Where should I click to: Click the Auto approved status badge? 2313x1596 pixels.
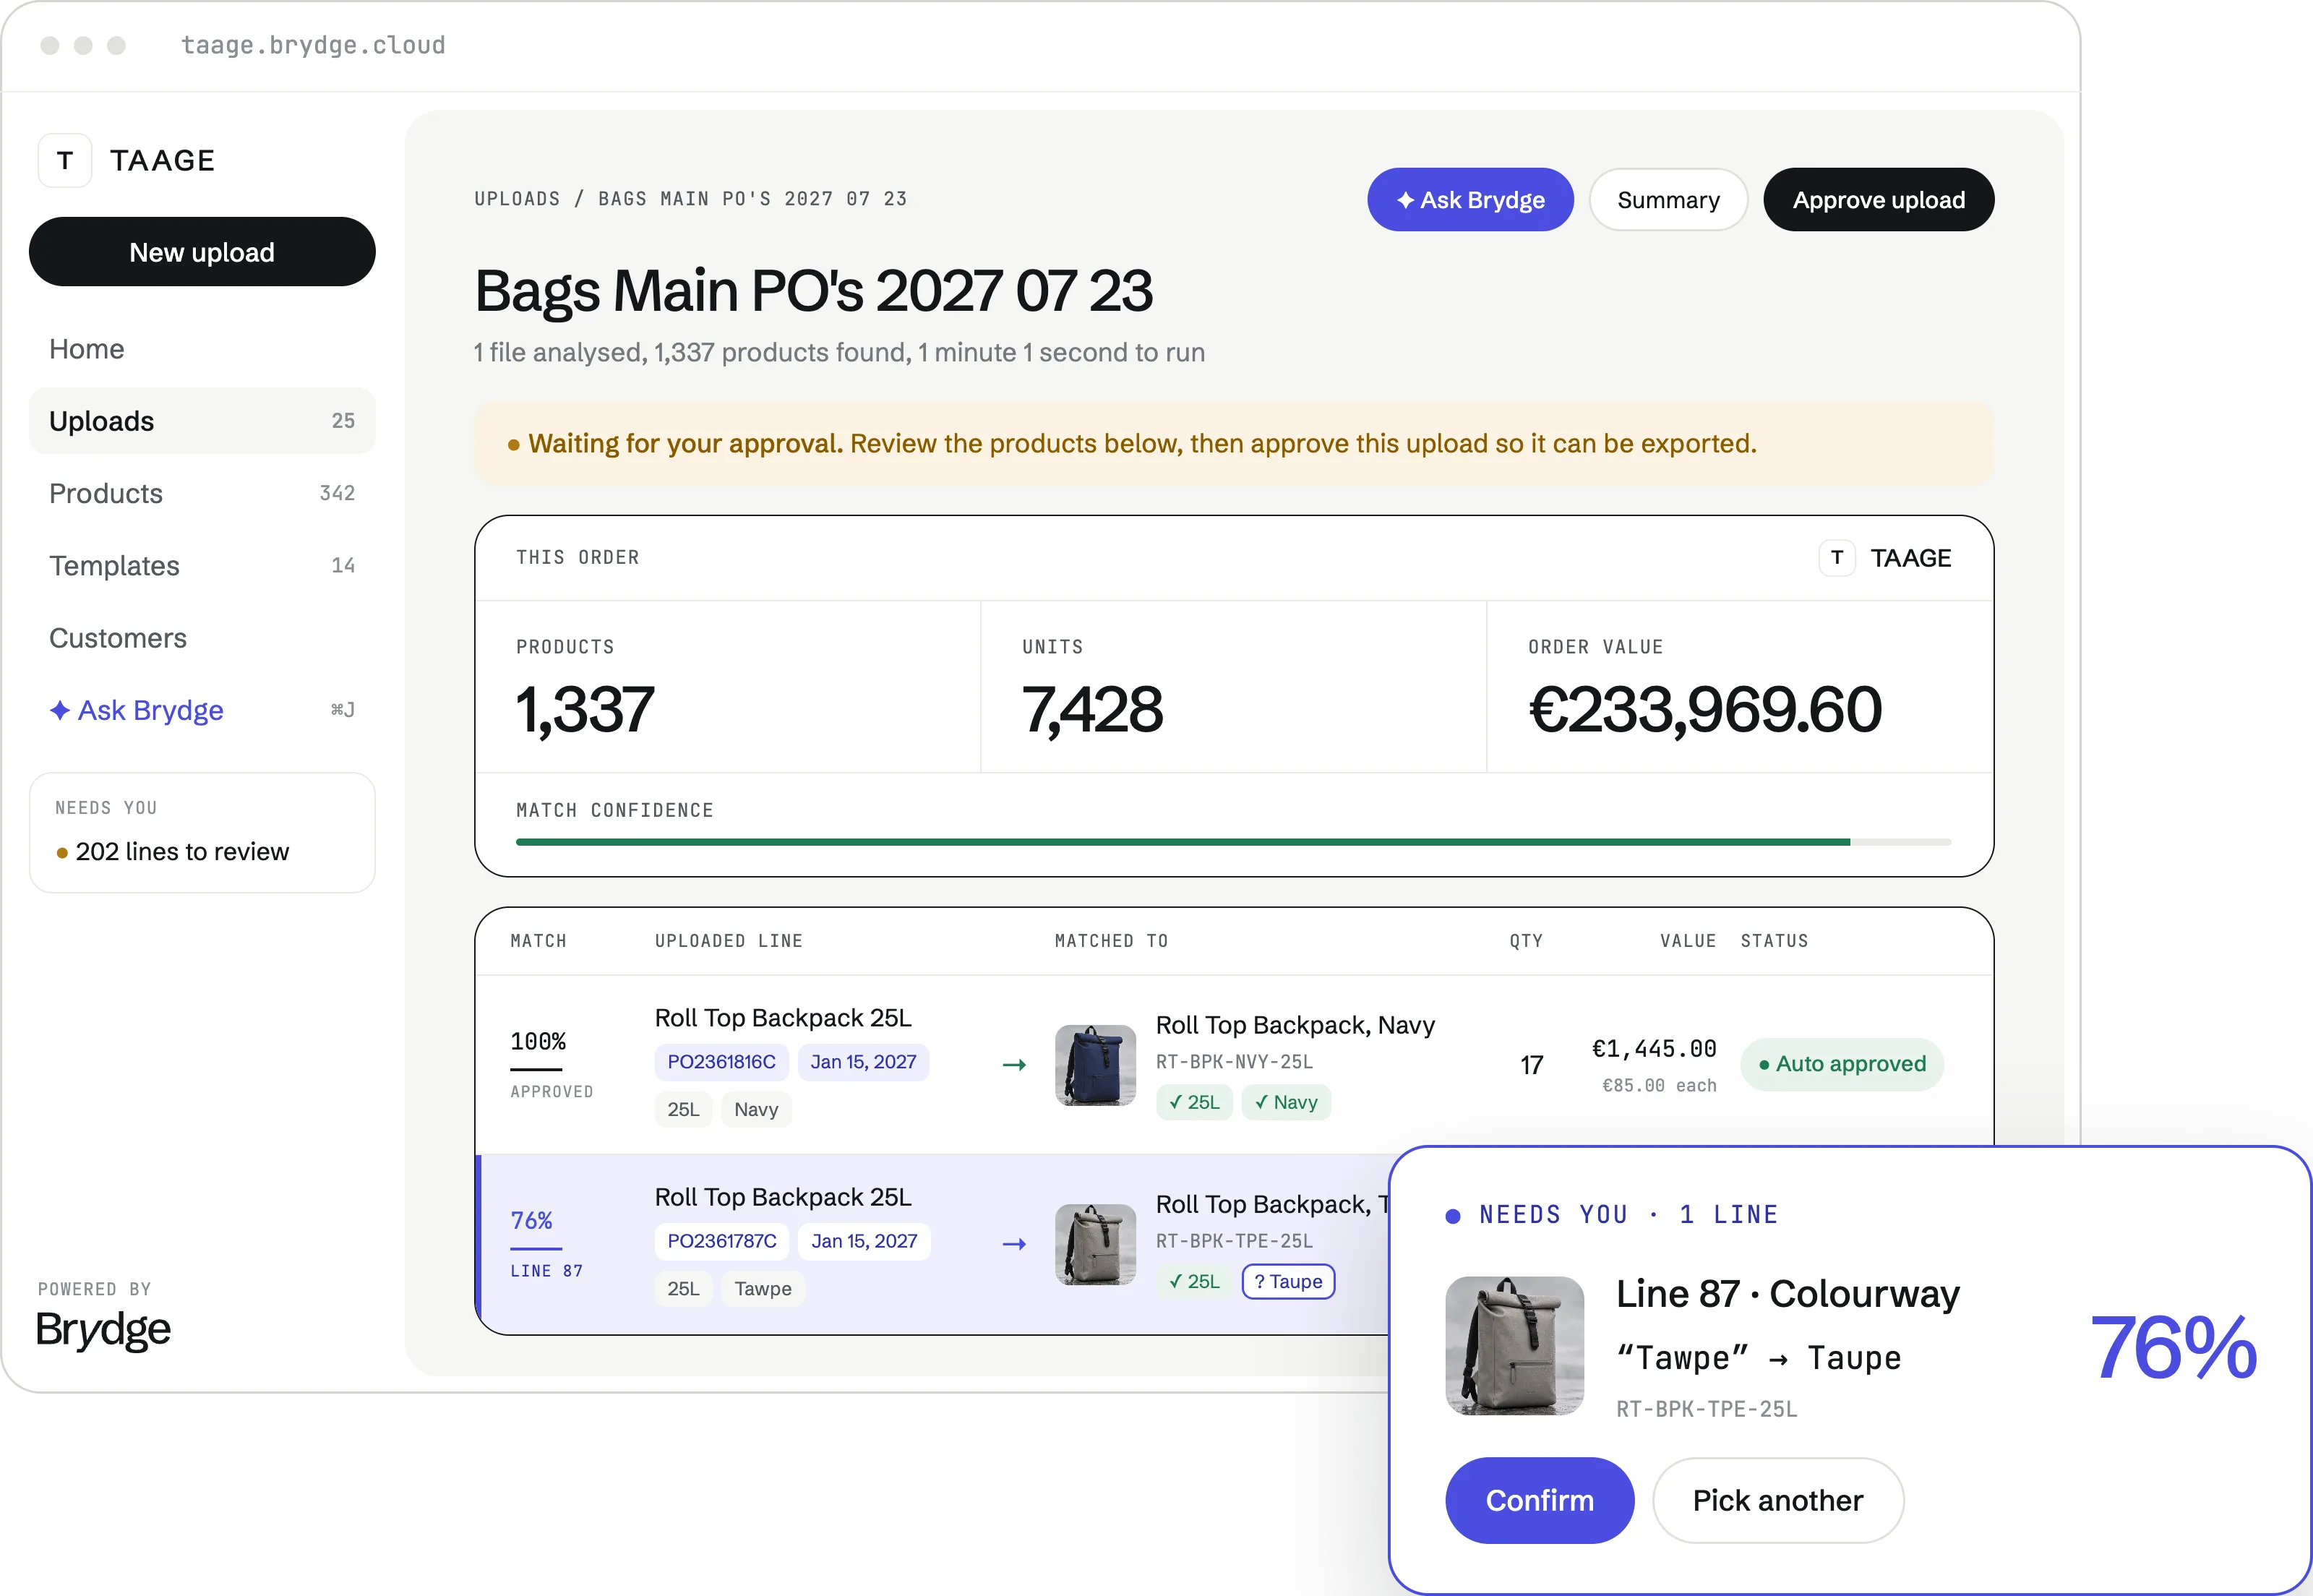(1841, 1064)
